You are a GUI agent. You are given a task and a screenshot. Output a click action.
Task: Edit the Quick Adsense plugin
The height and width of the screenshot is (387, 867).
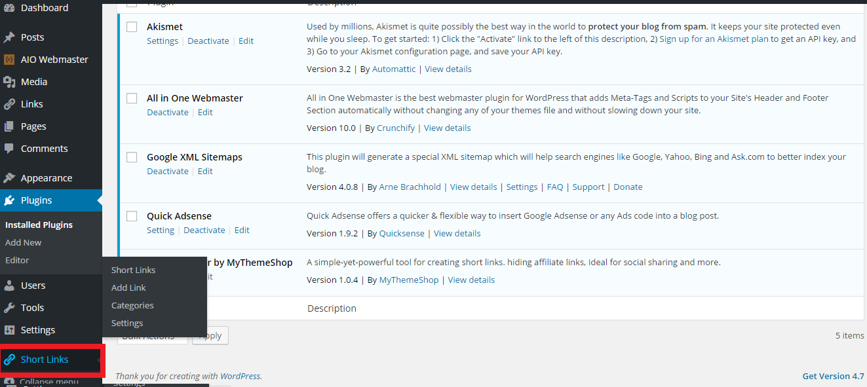tap(242, 230)
